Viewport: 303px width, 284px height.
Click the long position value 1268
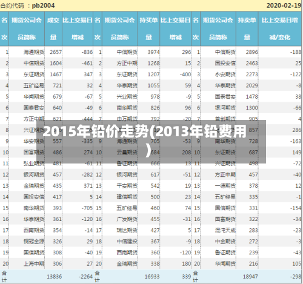[x=153, y=63]
